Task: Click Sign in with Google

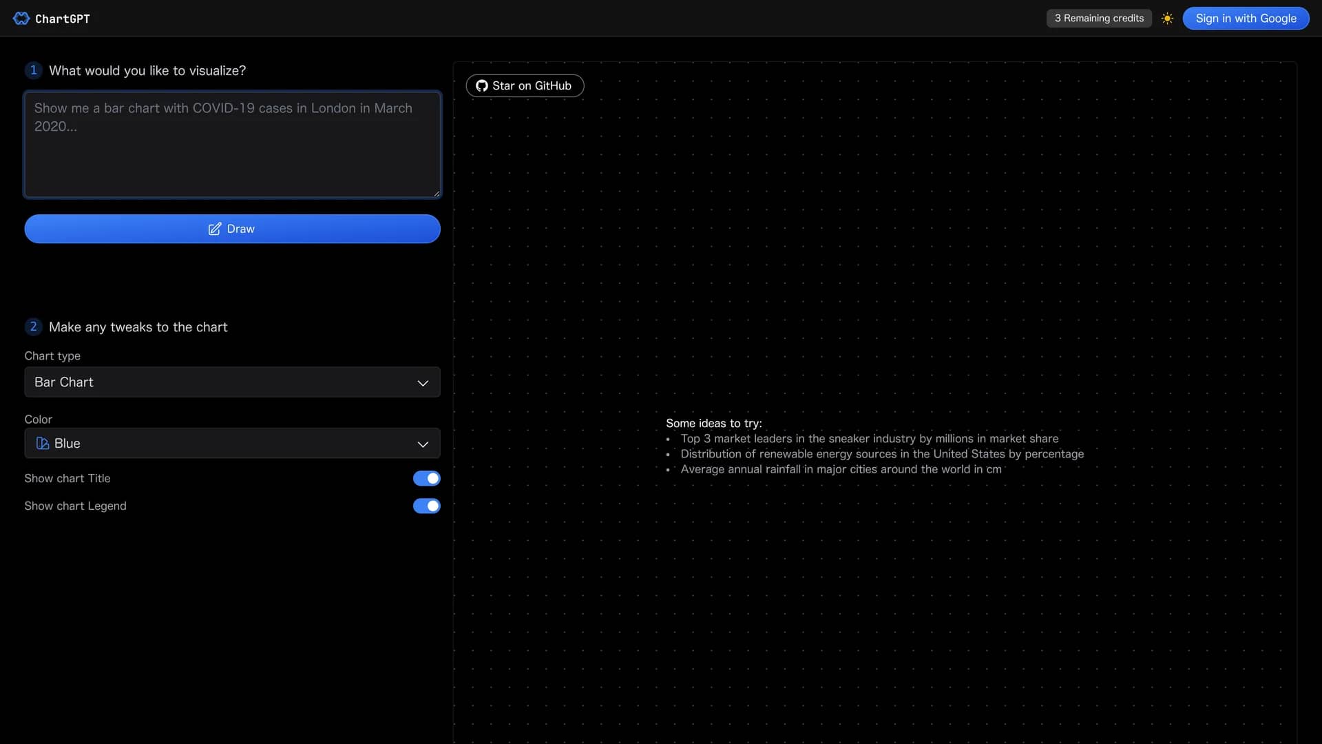Action: (x=1246, y=19)
